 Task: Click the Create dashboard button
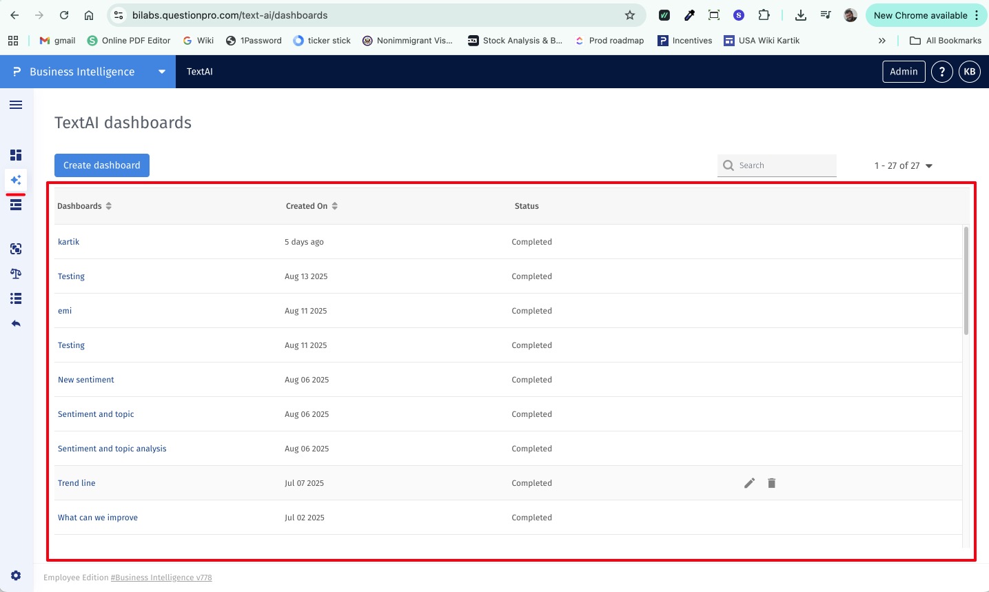coord(102,165)
